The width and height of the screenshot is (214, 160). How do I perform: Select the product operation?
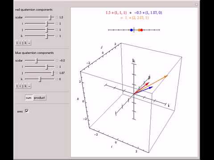click(x=39, y=98)
